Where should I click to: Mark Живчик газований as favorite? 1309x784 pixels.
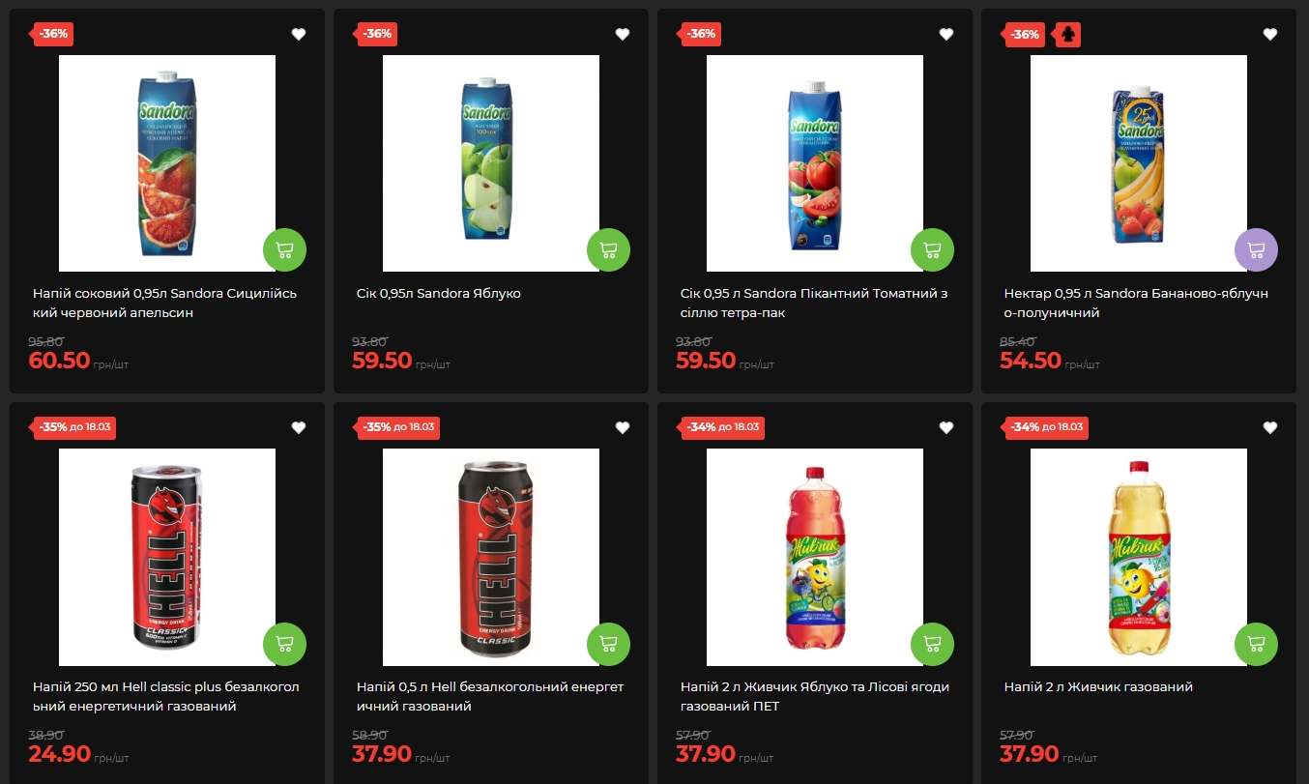pos(1270,428)
